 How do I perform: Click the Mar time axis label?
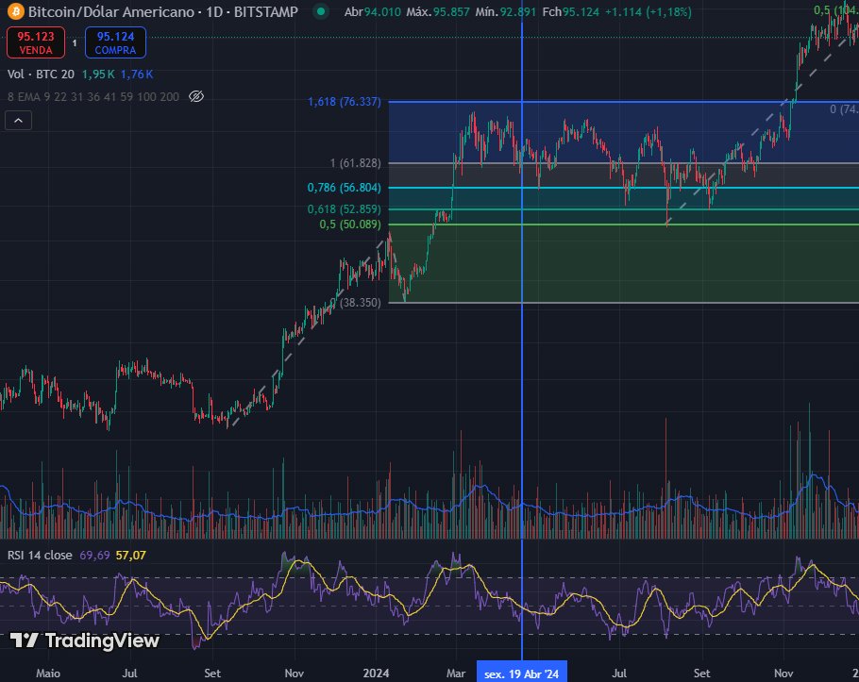pyautogui.click(x=456, y=674)
